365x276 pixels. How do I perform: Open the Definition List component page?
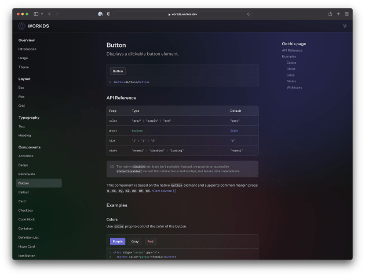click(x=28, y=238)
